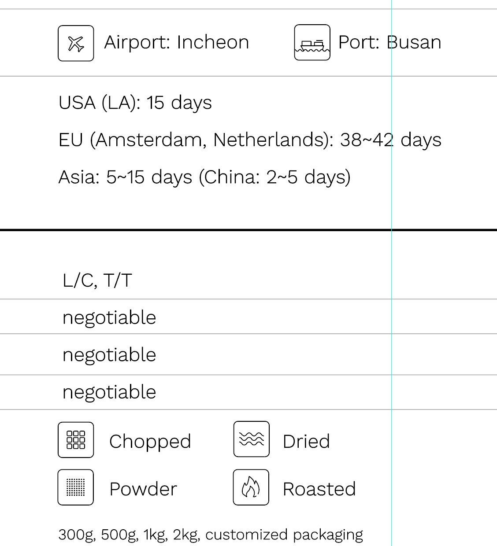The height and width of the screenshot is (546, 497).
Task: Click the first negotiable row
Action: tap(248, 317)
